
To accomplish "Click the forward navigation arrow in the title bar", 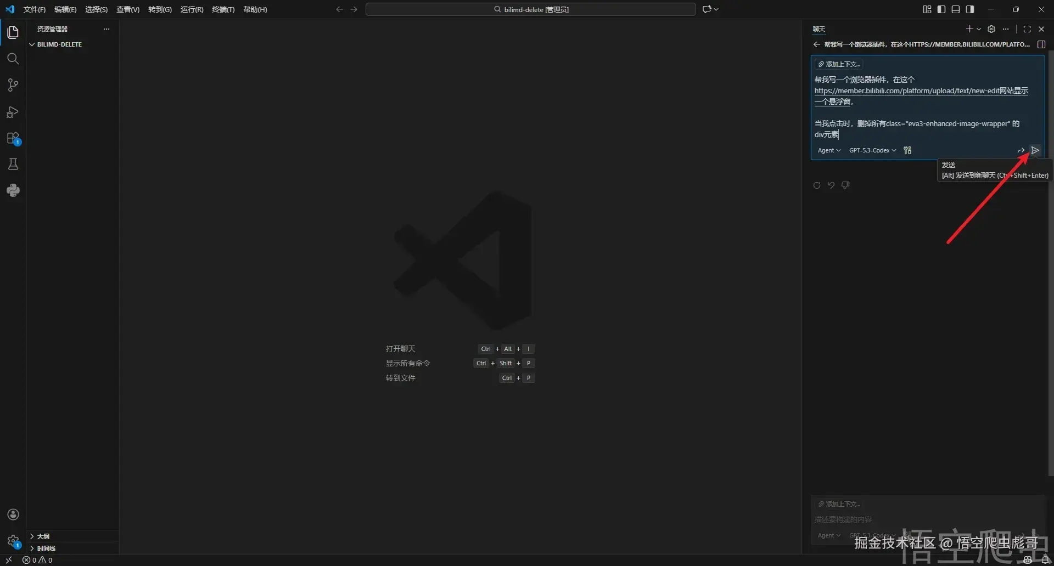I will [354, 9].
